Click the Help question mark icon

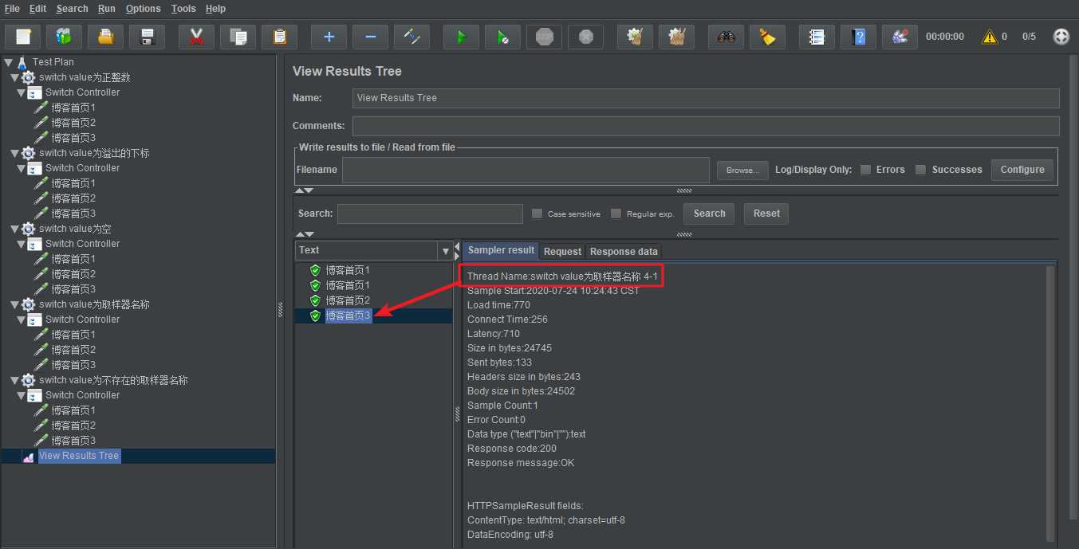point(858,37)
